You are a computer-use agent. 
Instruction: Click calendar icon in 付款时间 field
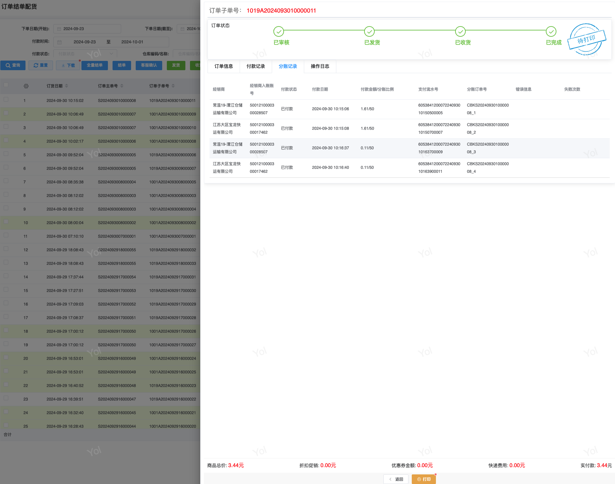(x=60, y=42)
